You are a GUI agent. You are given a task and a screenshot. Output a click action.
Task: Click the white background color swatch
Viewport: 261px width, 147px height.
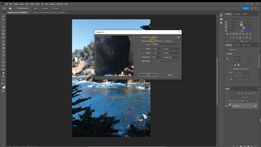point(4,87)
